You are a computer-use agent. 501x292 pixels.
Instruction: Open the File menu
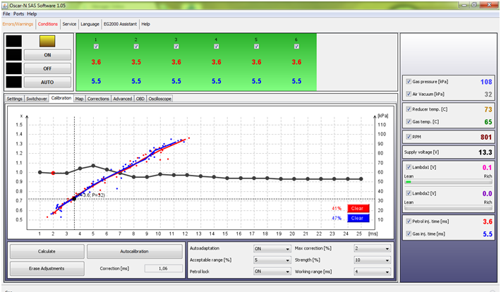[x=6, y=14]
